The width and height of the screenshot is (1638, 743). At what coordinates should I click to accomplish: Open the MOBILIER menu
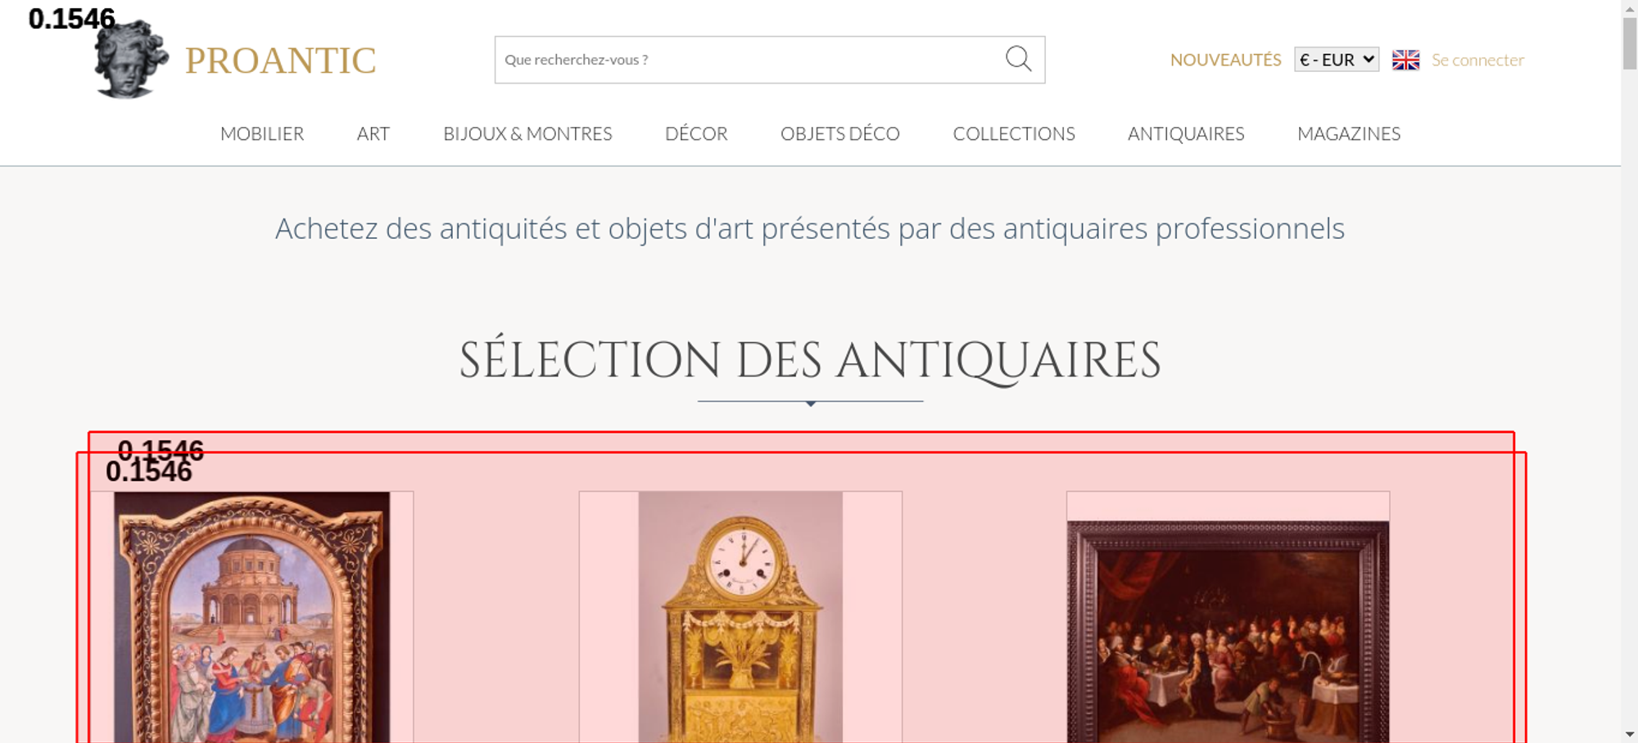262,133
